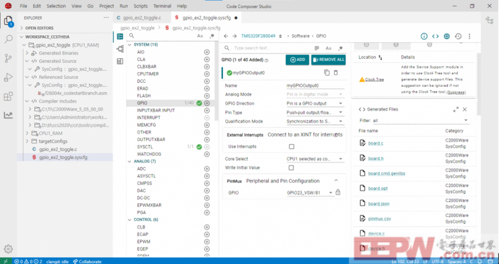Collapse the SYSTEM (15) module group
Image resolution: width=499 pixels, height=264 pixels.
[130, 45]
